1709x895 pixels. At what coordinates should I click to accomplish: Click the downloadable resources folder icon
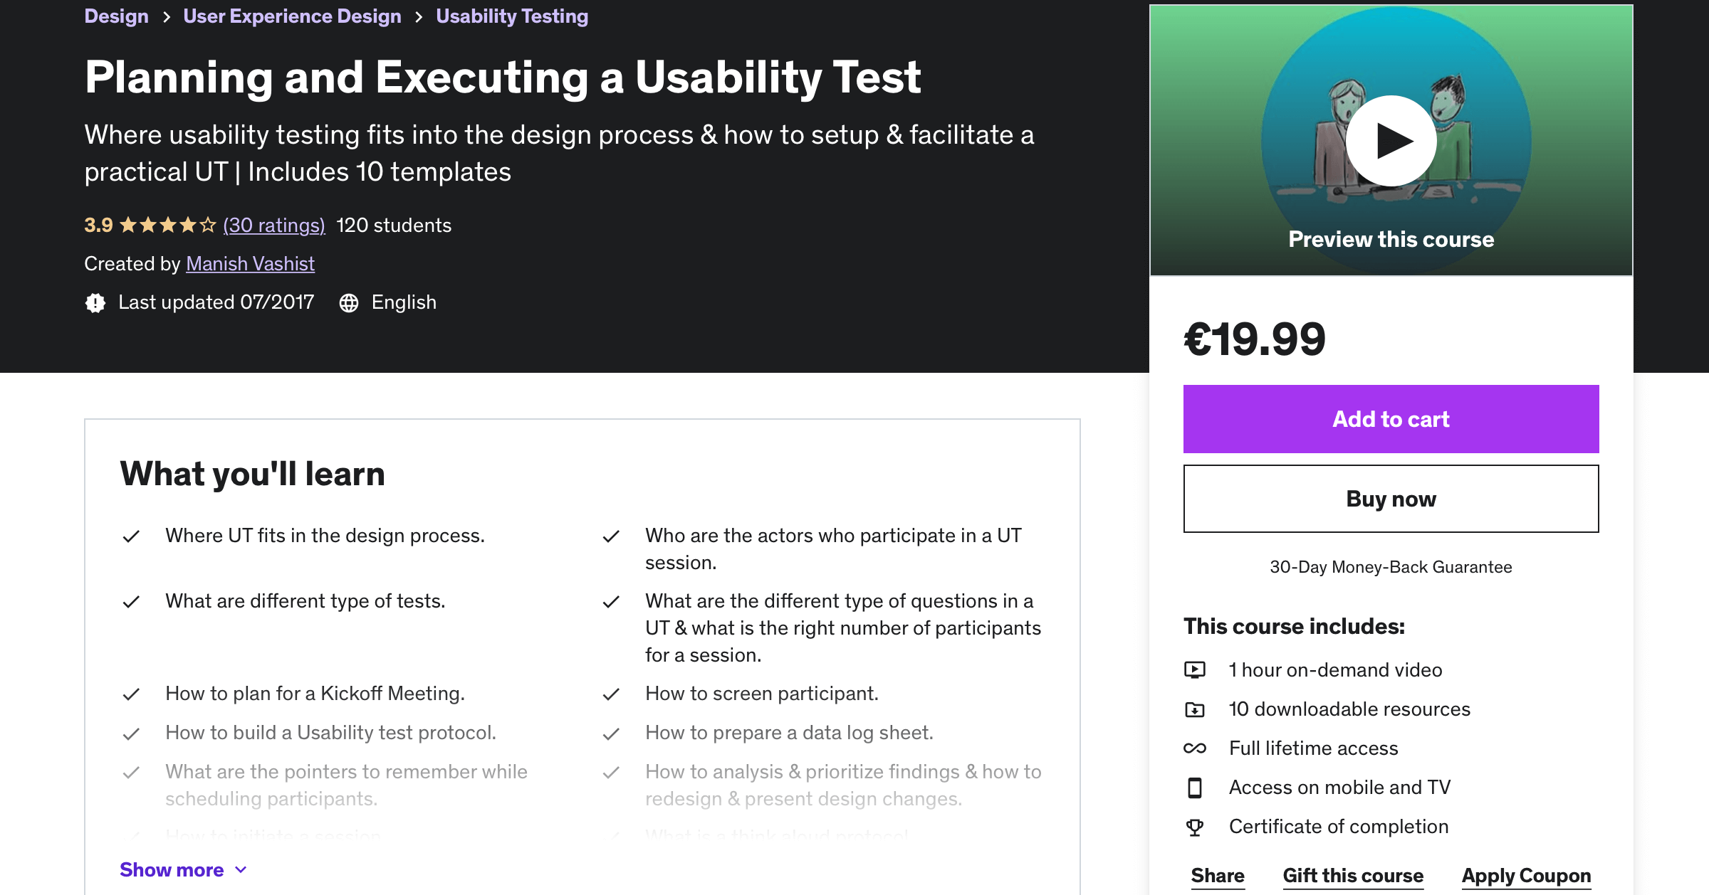pos(1195,709)
